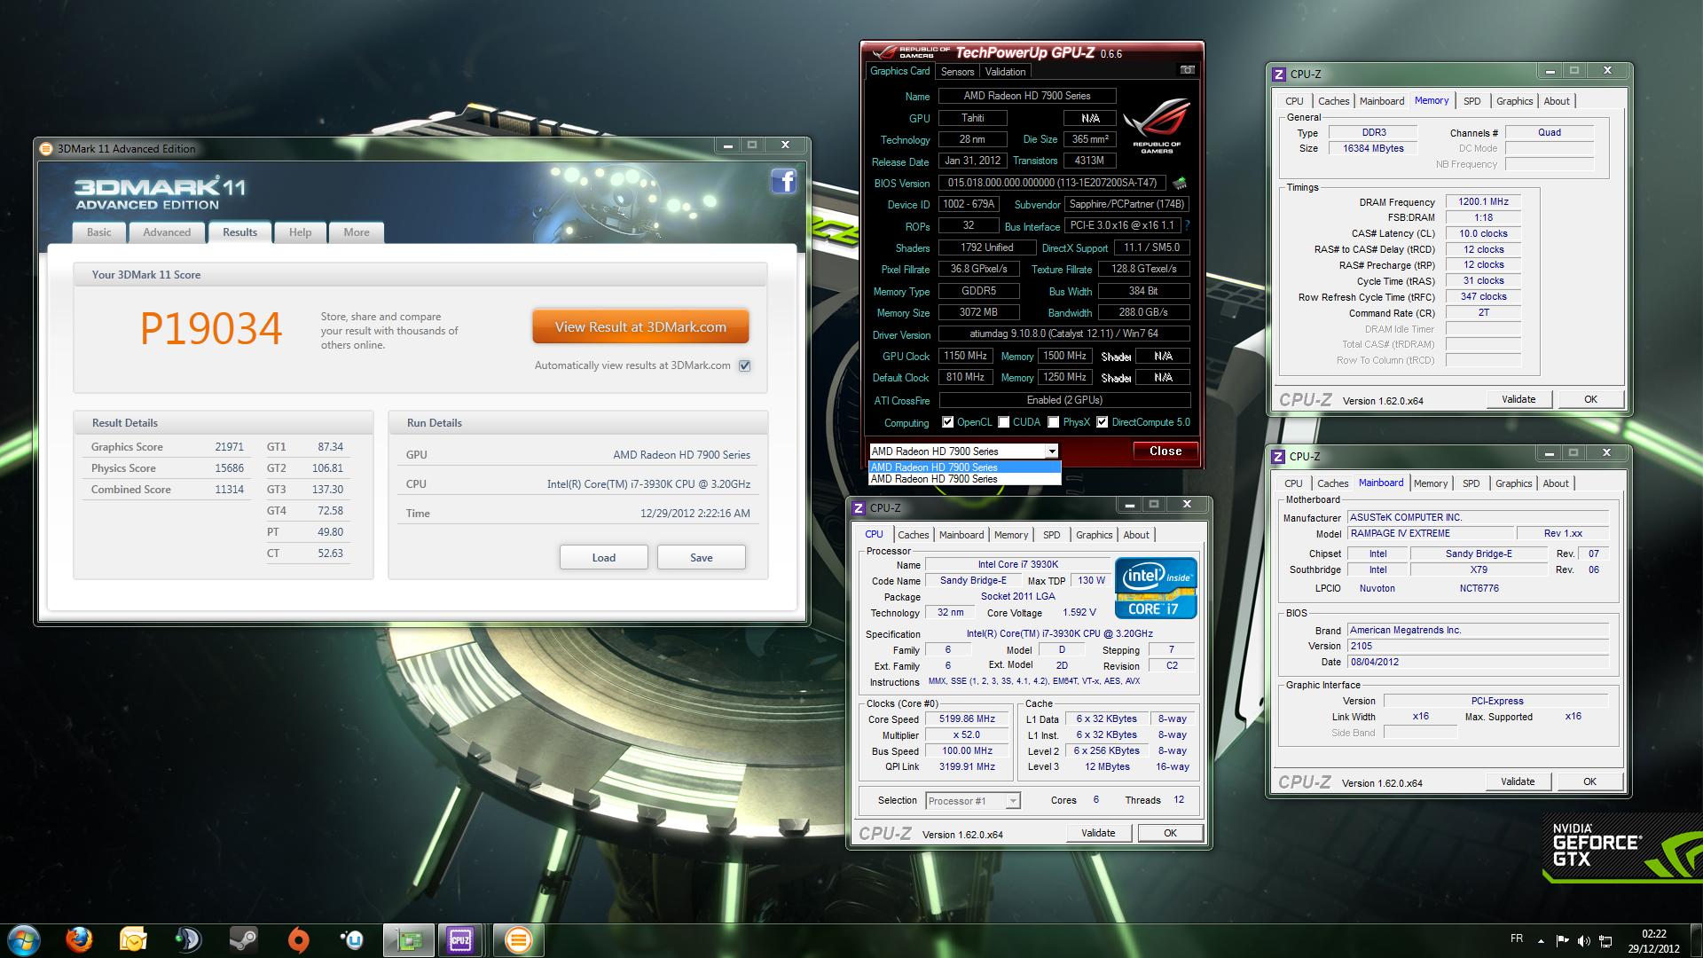Toggle the DirectCompute 5.0 checkbox
The height and width of the screenshot is (958, 1703).
[x=1102, y=422]
